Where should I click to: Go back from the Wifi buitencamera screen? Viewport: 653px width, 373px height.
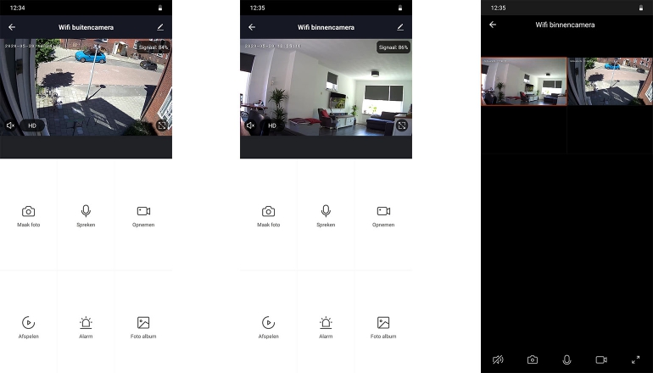point(12,27)
